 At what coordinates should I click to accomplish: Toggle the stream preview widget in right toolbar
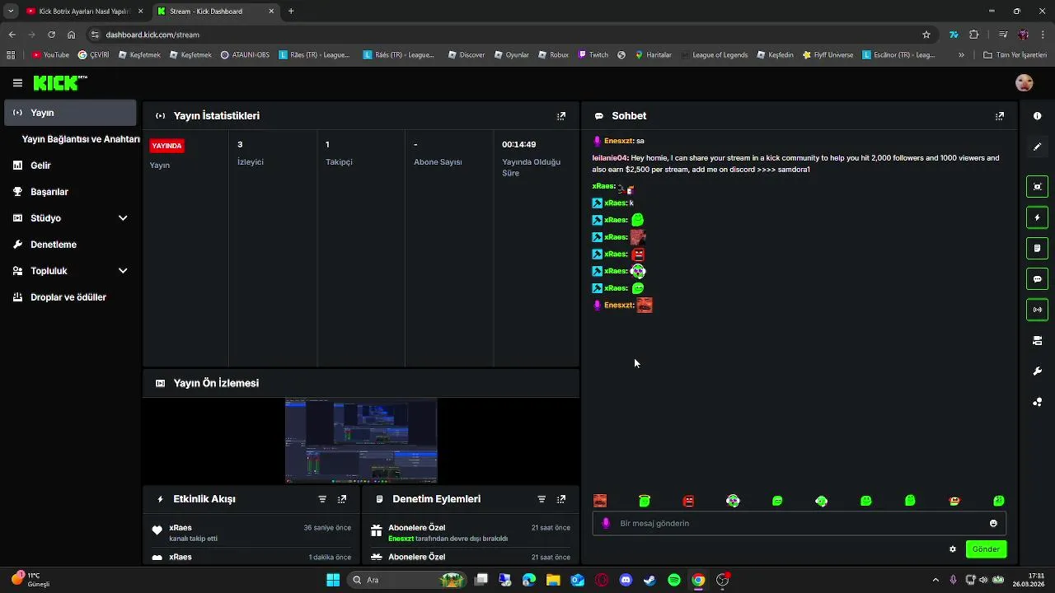[1037, 187]
